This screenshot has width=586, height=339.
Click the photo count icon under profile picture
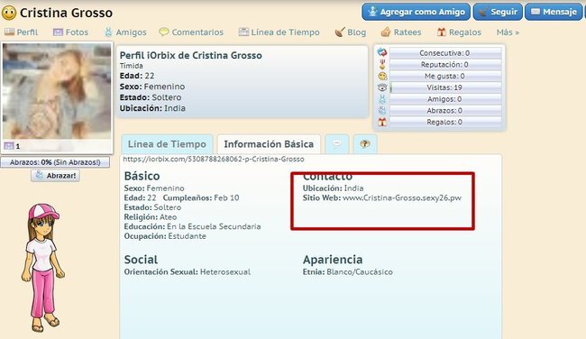pyautogui.click(x=9, y=146)
